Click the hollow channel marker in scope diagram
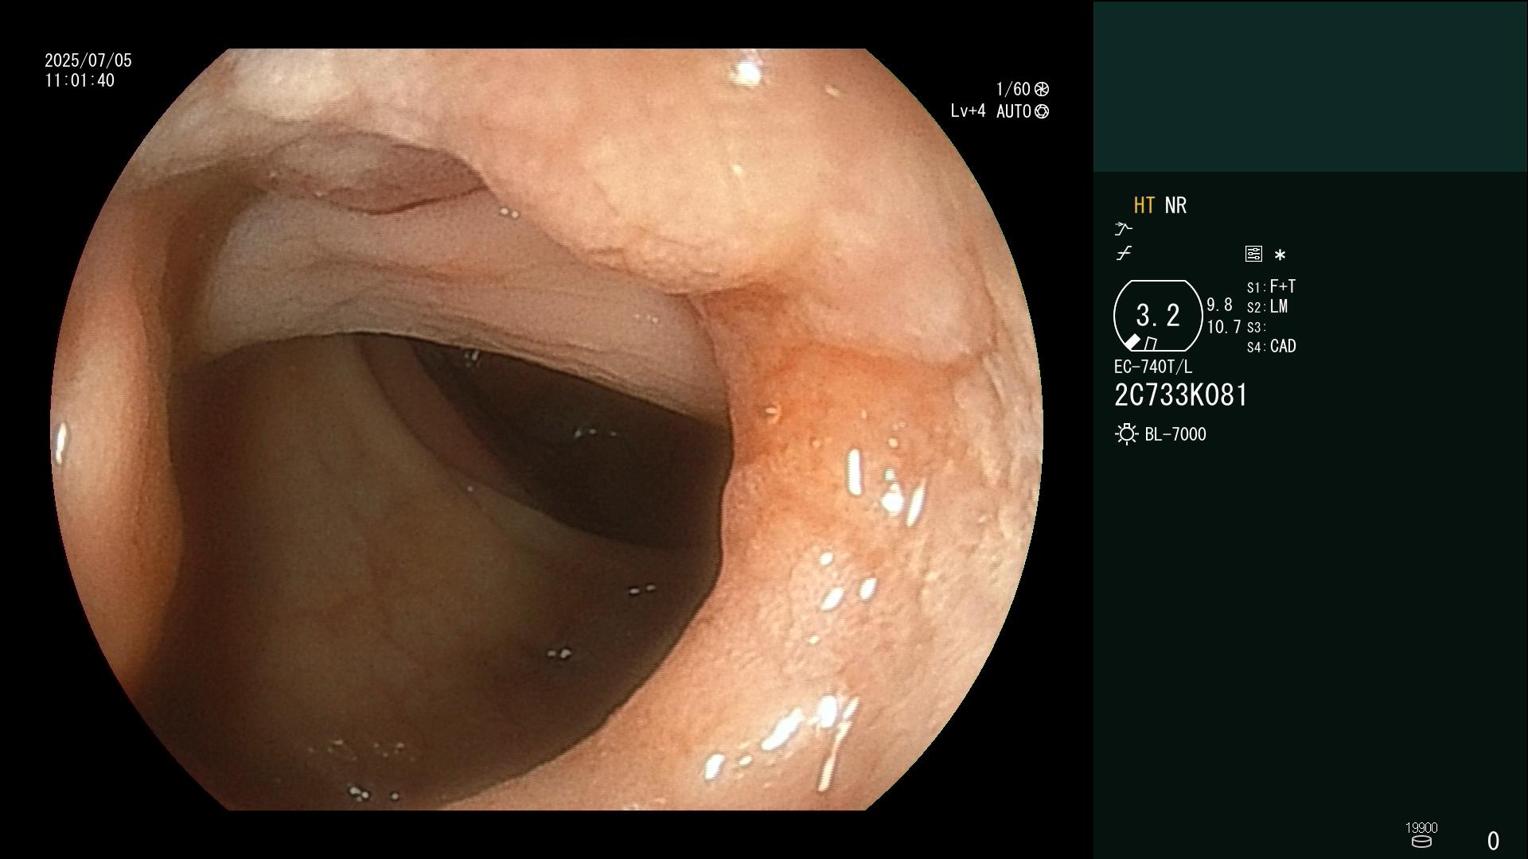The image size is (1528, 859). [x=1150, y=344]
